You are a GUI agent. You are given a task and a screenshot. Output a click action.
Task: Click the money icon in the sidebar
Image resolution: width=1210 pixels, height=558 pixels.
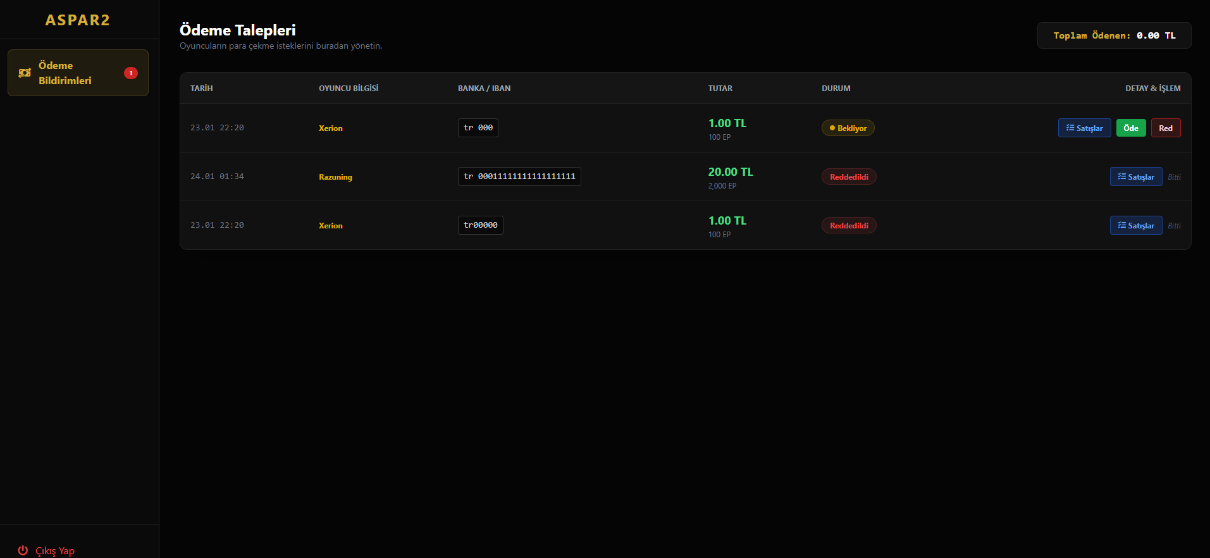point(25,73)
